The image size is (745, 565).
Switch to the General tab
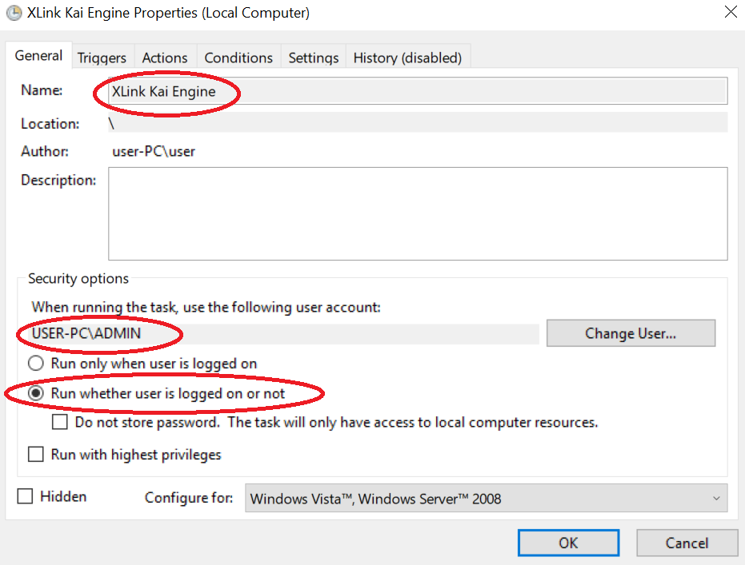click(x=38, y=56)
